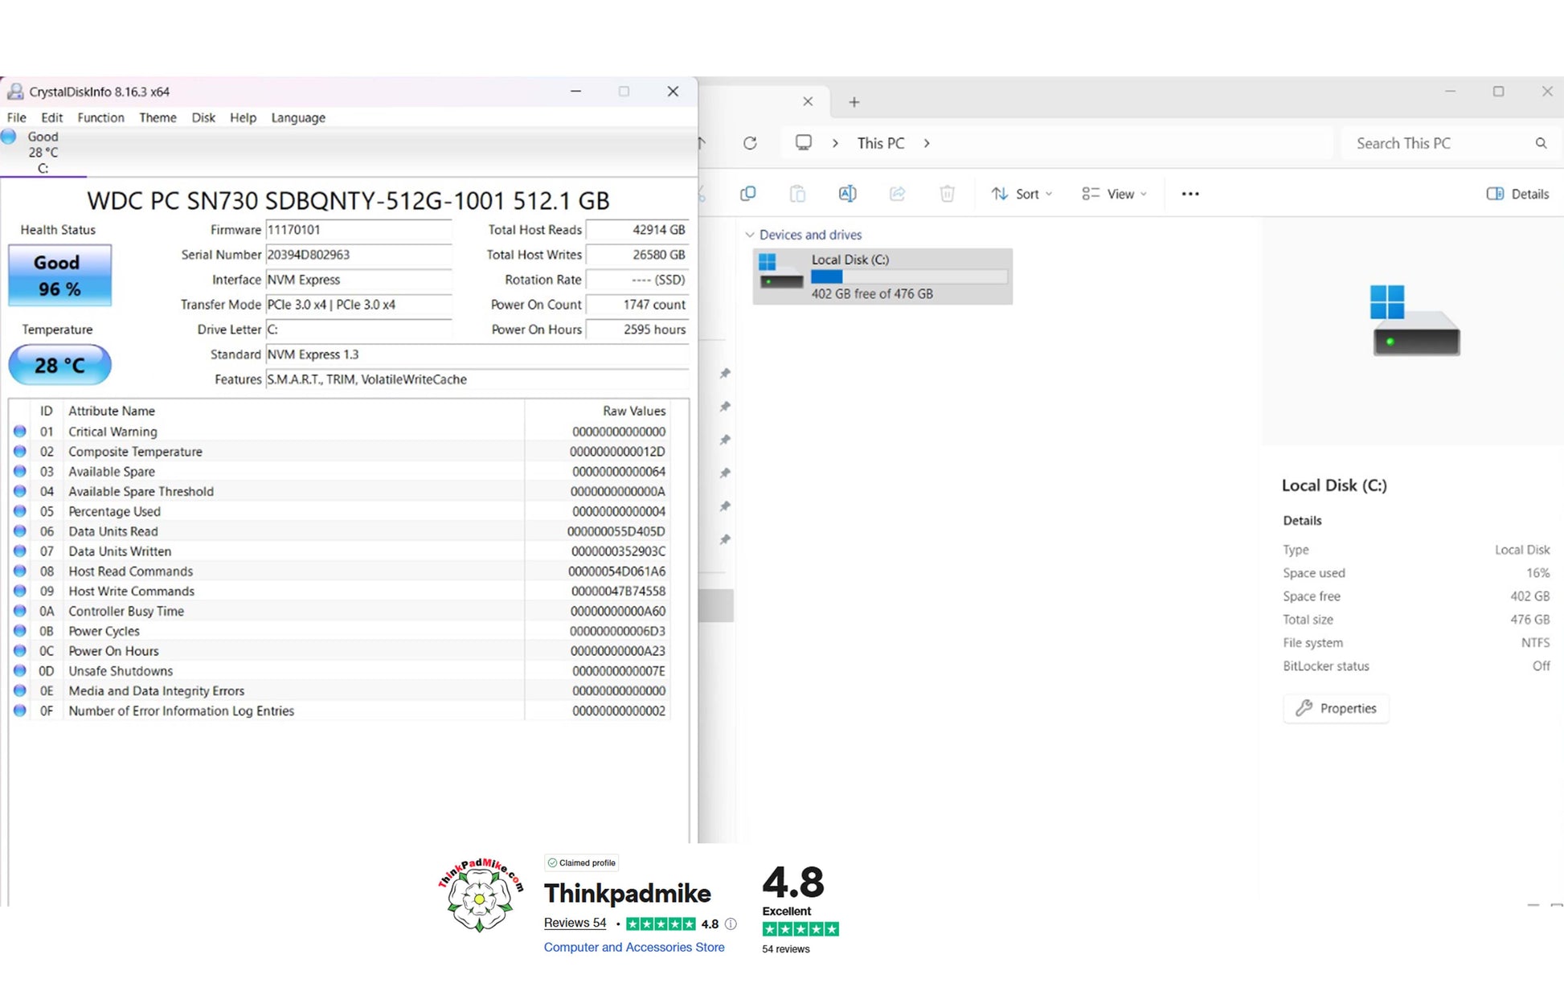Click the Search This PC field
This screenshot has width=1564, height=983.
pos(1439,143)
